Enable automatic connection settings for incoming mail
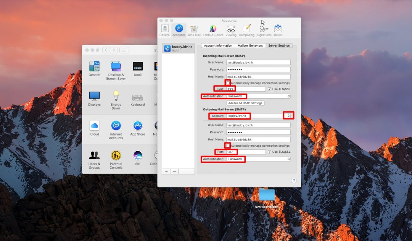This screenshot has width=412, height=241. [x=228, y=82]
